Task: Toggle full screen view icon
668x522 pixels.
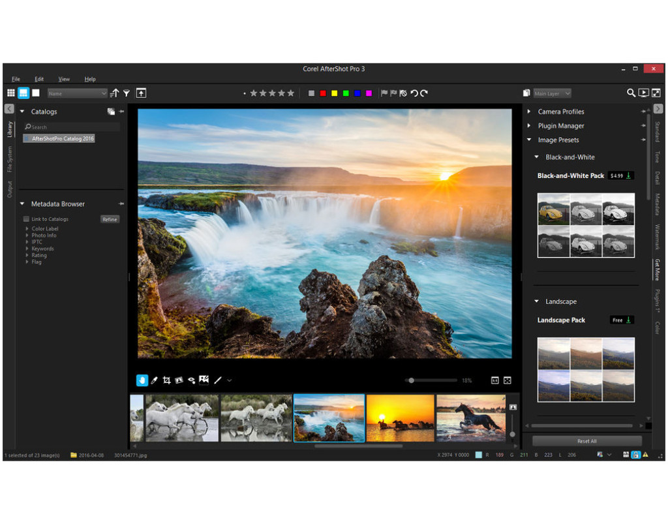Action: (x=656, y=93)
